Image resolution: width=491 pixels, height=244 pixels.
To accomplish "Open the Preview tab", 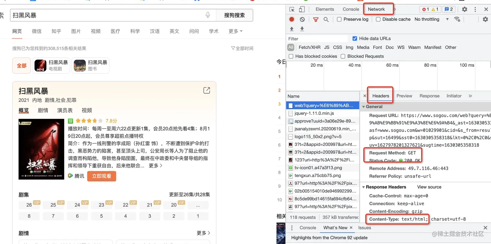I will point(404,96).
